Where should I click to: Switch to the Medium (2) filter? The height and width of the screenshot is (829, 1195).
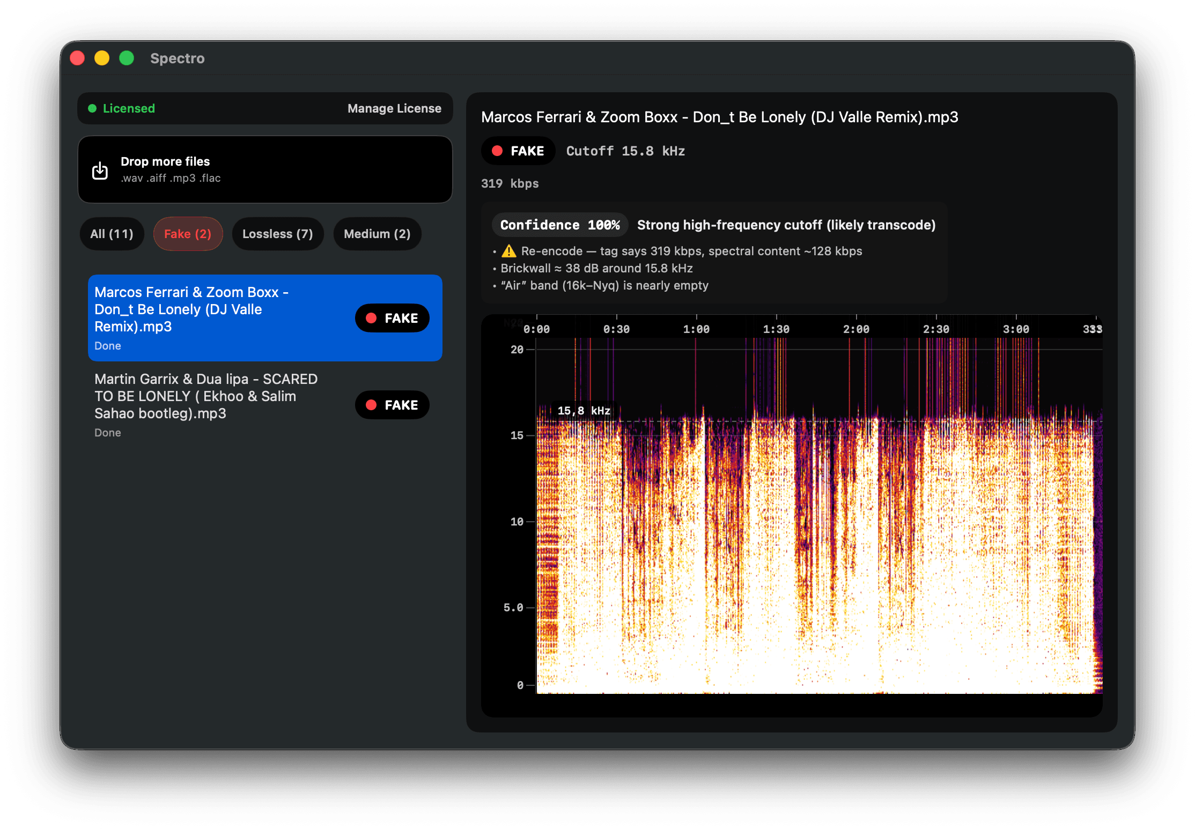[377, 234]
